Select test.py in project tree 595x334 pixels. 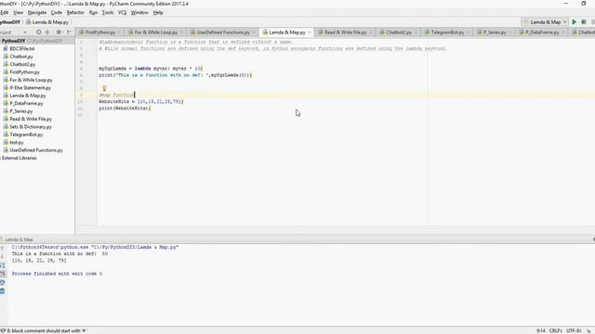[x=17, y=142]
